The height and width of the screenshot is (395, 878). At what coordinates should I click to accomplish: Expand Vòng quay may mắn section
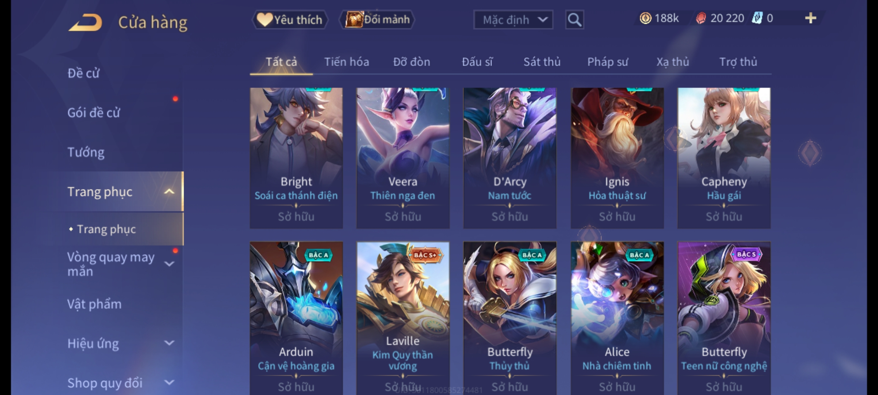point(169,264)
